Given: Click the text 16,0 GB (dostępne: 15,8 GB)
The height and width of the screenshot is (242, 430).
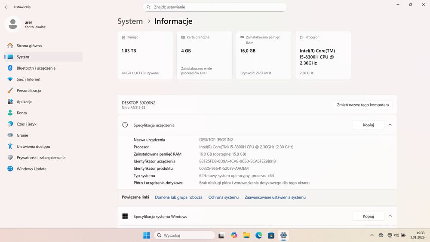Looking at the screenshot, I should (223, 154).
